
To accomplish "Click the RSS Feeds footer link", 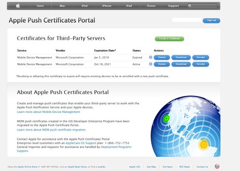I will 185,167.
